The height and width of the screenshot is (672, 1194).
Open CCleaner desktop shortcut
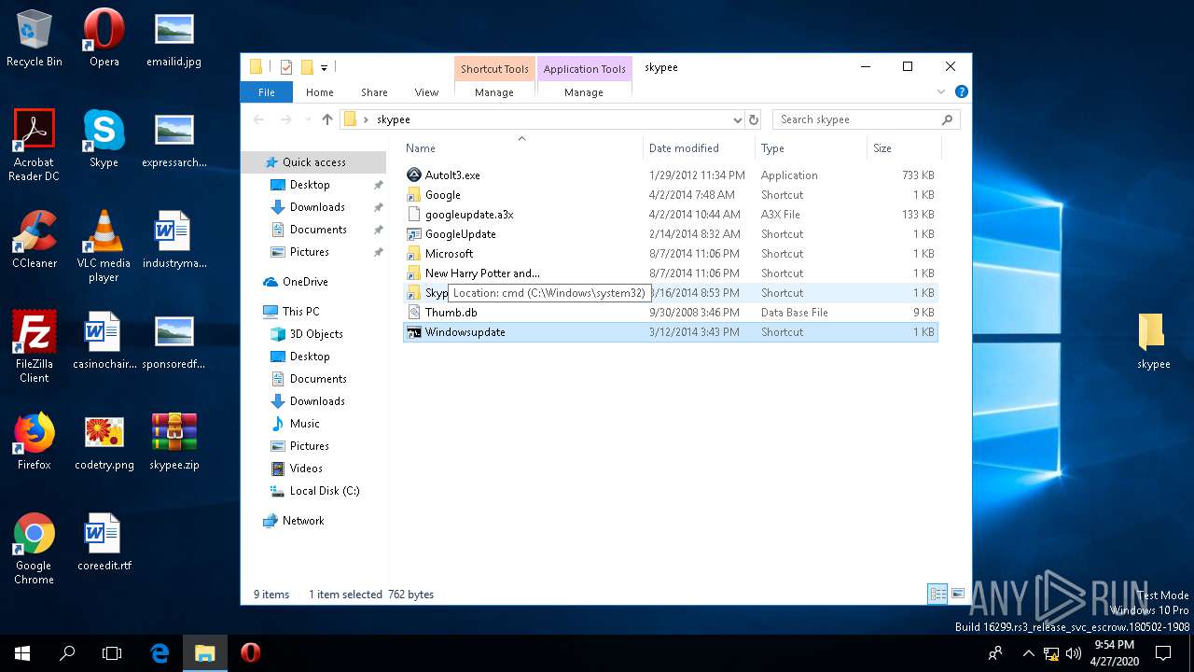point(35,239)
